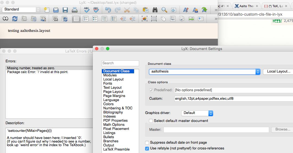Select the 'Missing number, treated as zero.' error
293x153 pixels.
tap(50, 68)
